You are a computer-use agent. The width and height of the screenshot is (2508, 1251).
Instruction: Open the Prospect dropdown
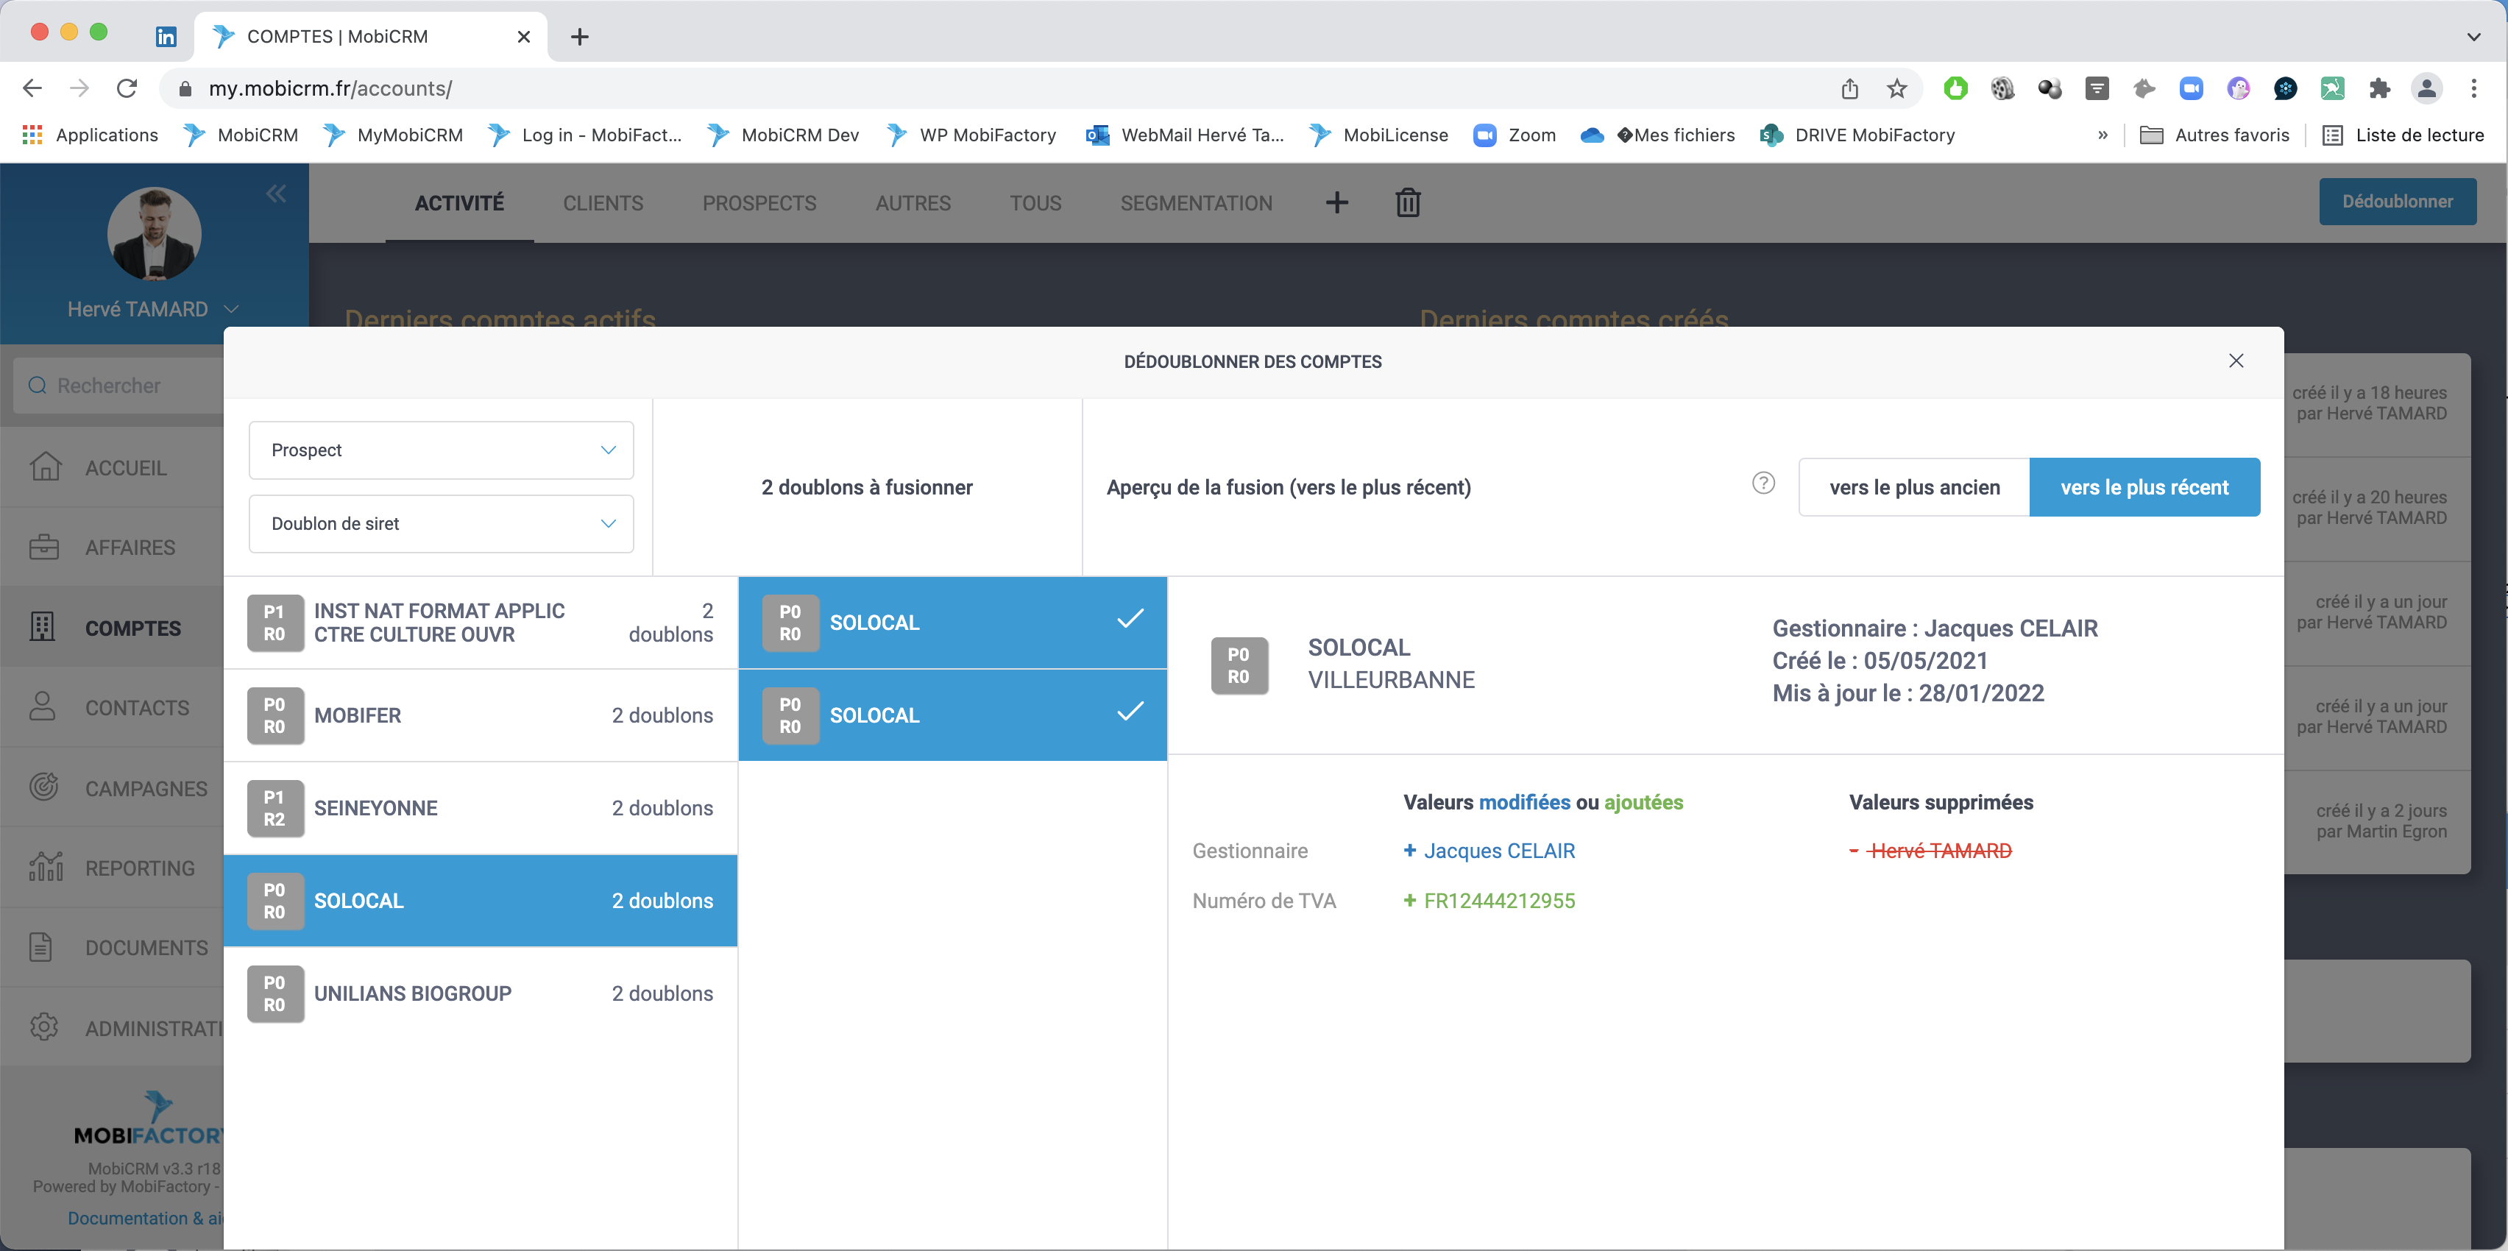[x=441, y=450]
